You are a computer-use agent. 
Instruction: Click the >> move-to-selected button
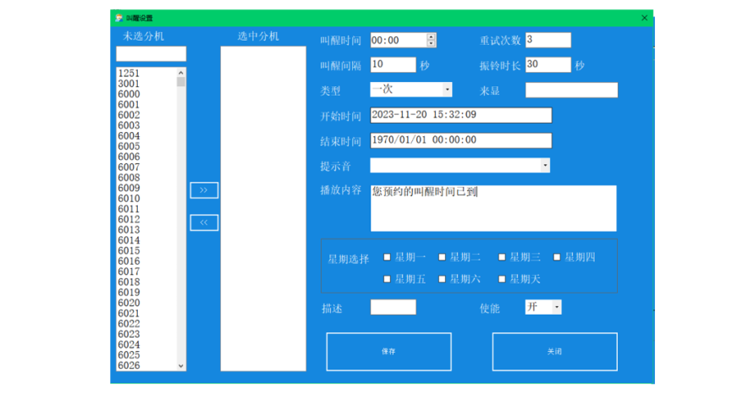click(203, 190)
